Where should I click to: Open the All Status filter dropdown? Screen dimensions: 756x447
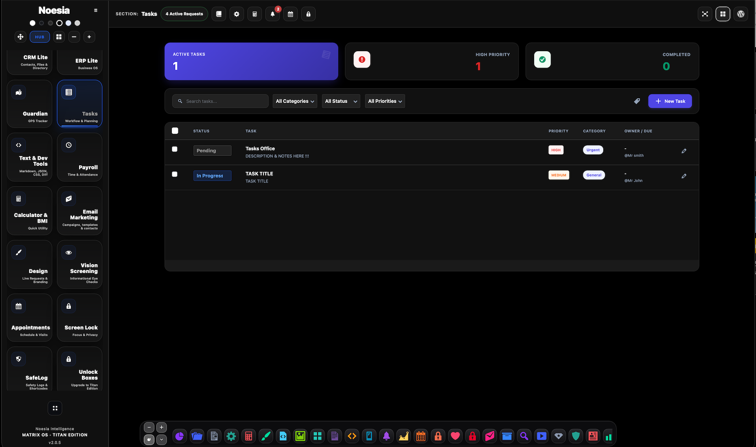(341, 101)
